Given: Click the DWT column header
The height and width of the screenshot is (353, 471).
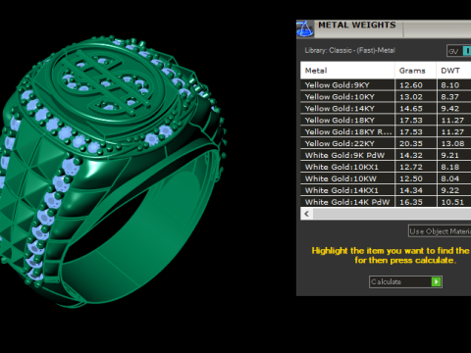Looking at the screenshot, I should 454,71.
